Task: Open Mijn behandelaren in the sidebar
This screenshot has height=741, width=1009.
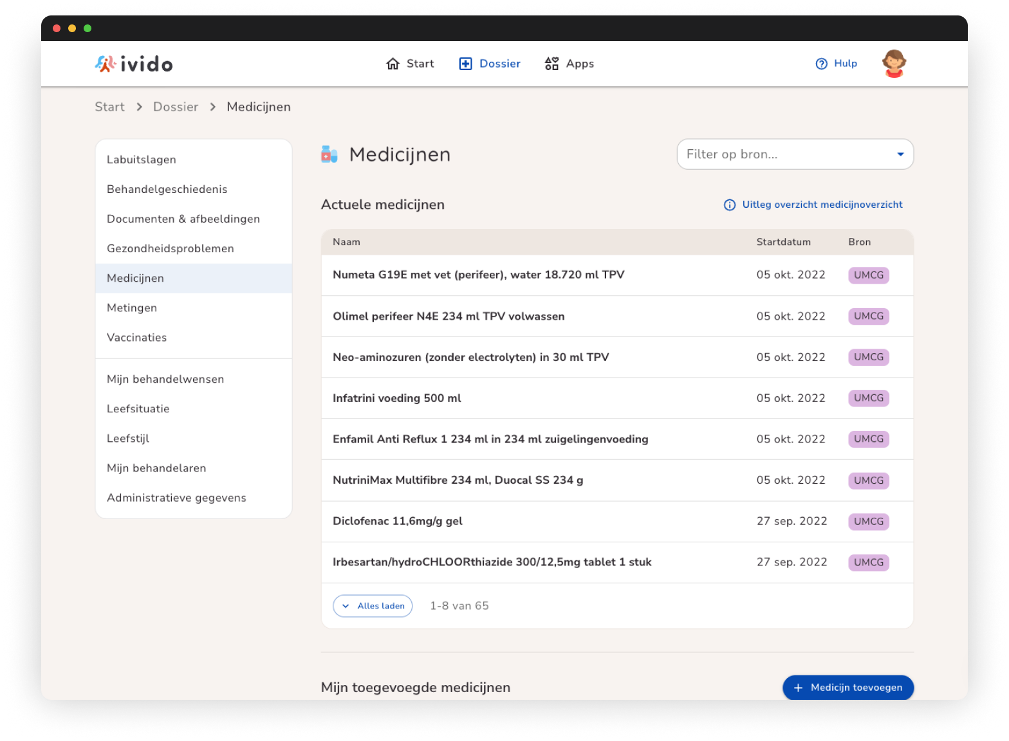Action: click(194, 468)
